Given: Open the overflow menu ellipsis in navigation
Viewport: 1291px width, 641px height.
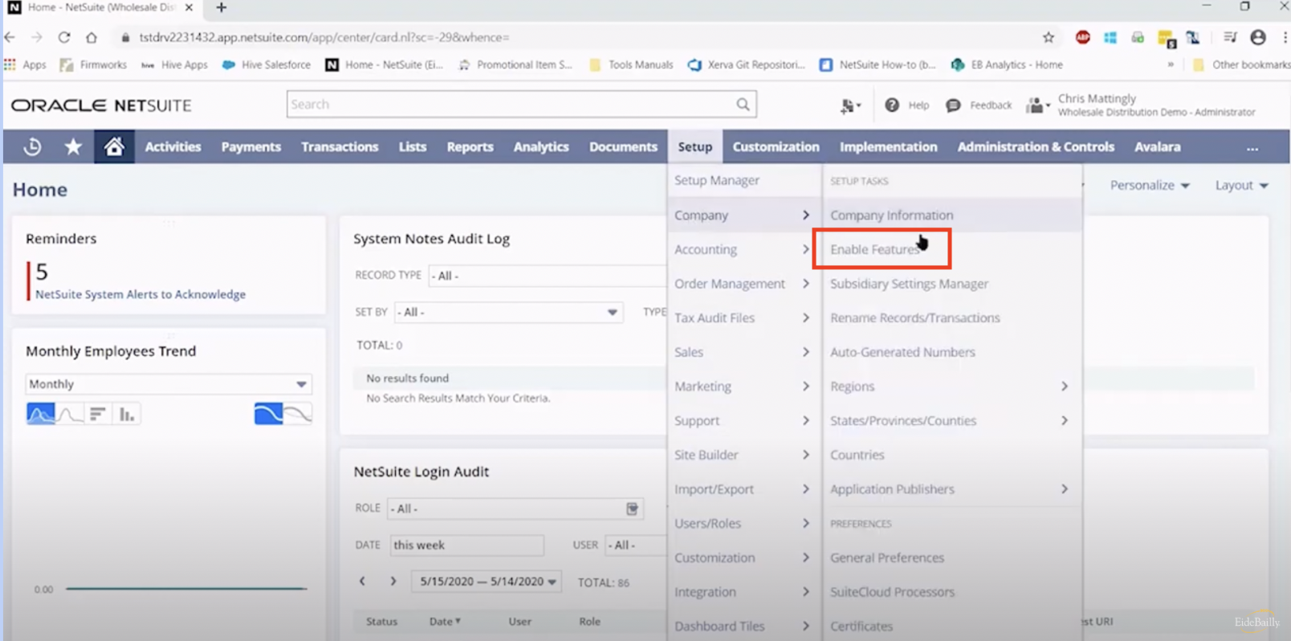Looking at the screenshot, I should click(1252, 147).
